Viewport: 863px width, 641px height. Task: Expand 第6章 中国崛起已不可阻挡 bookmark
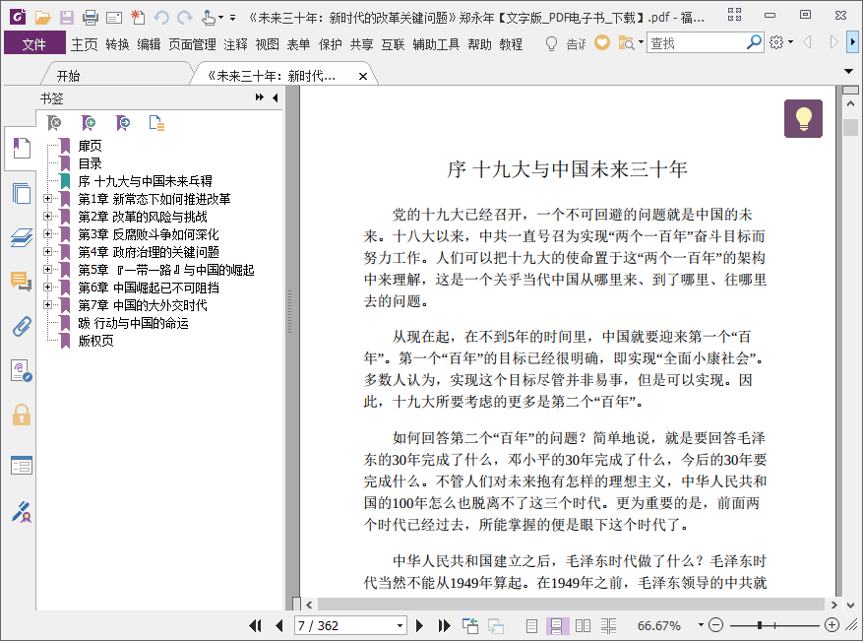click(x=48, y=287)
